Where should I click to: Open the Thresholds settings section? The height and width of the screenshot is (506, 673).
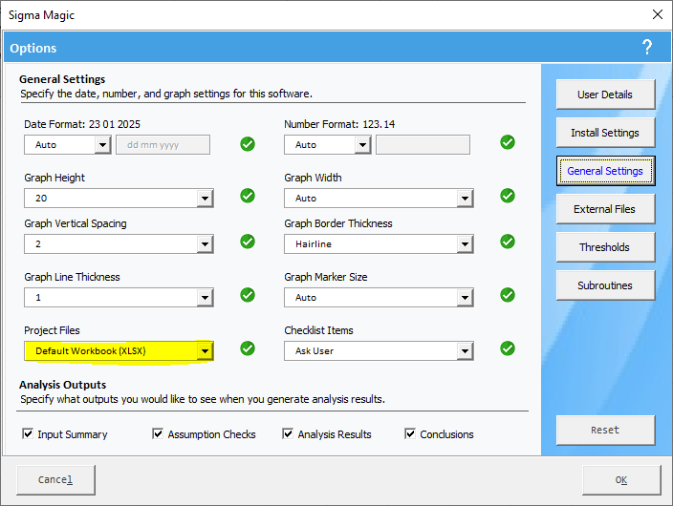(x=605, y=247)
